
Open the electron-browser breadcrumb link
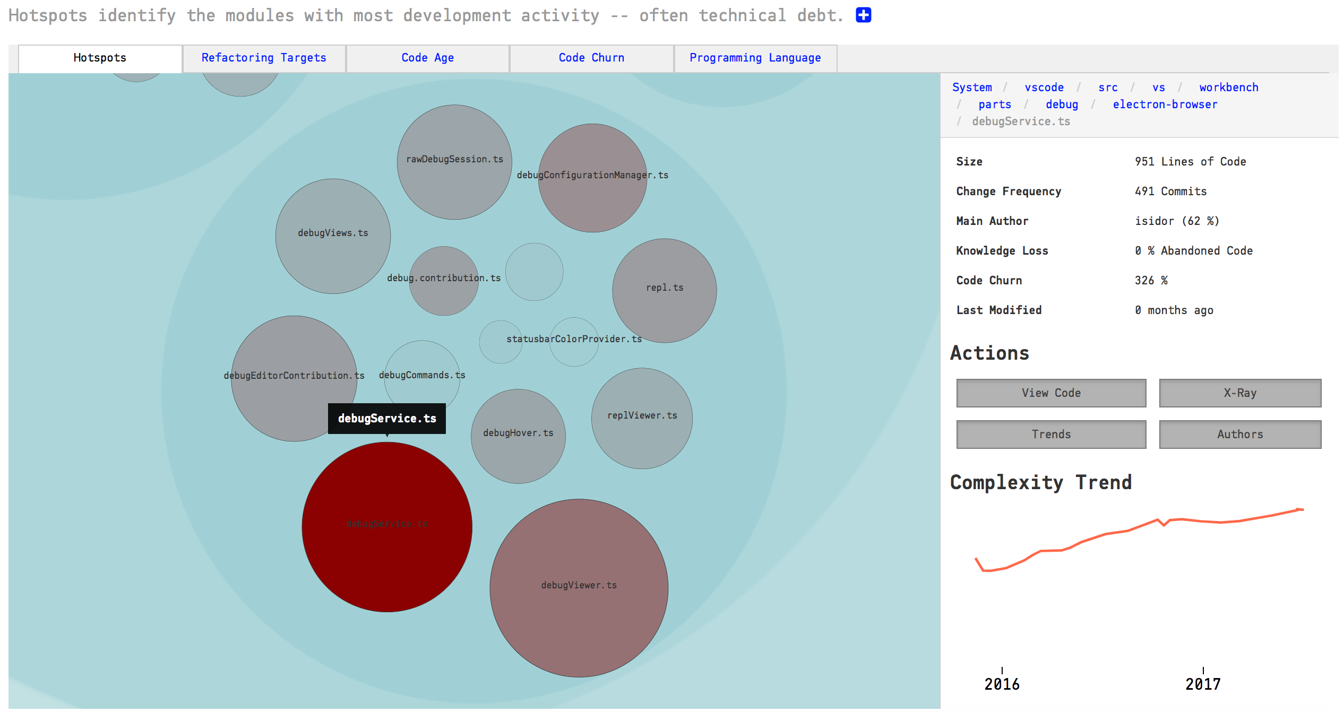point(1165,105)
